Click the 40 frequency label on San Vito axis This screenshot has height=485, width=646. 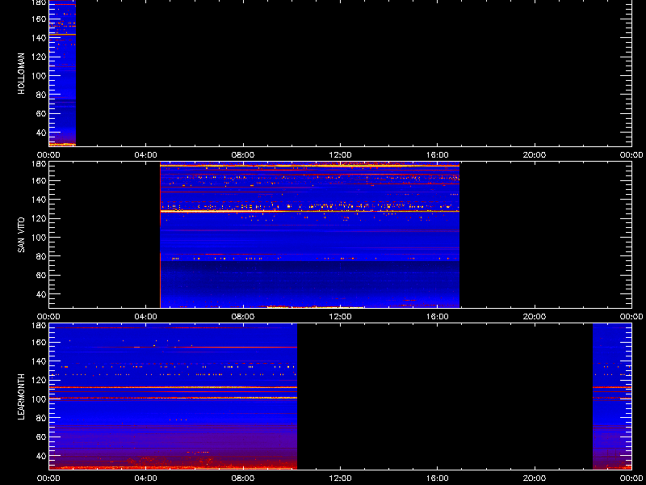click(41, 294)
